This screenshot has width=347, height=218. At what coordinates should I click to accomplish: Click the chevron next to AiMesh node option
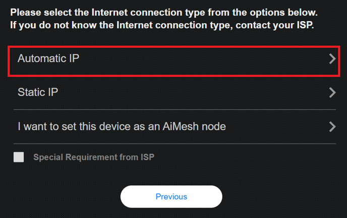[x=332, y=126]
